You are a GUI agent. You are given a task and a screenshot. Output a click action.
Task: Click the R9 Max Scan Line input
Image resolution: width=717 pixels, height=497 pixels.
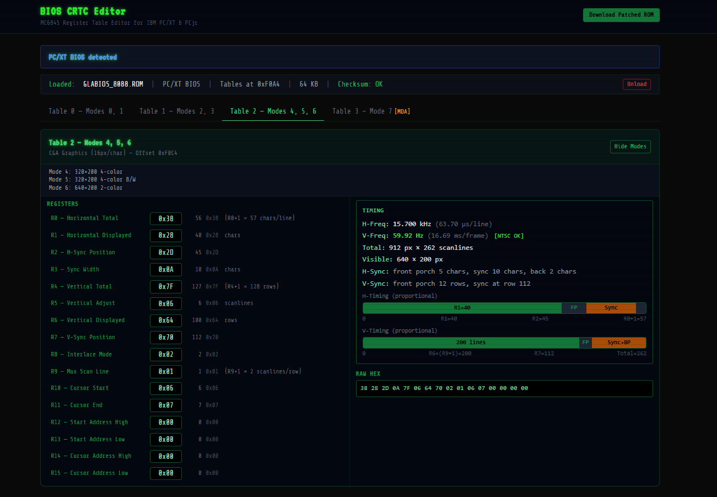tap(166, 372)
